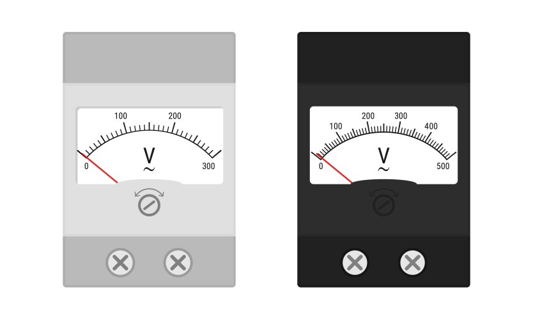The width and height of the screenshot is (533, 319).
Task: Click the left screw on the black voltmeter
Action: click(x=355, y=263)
